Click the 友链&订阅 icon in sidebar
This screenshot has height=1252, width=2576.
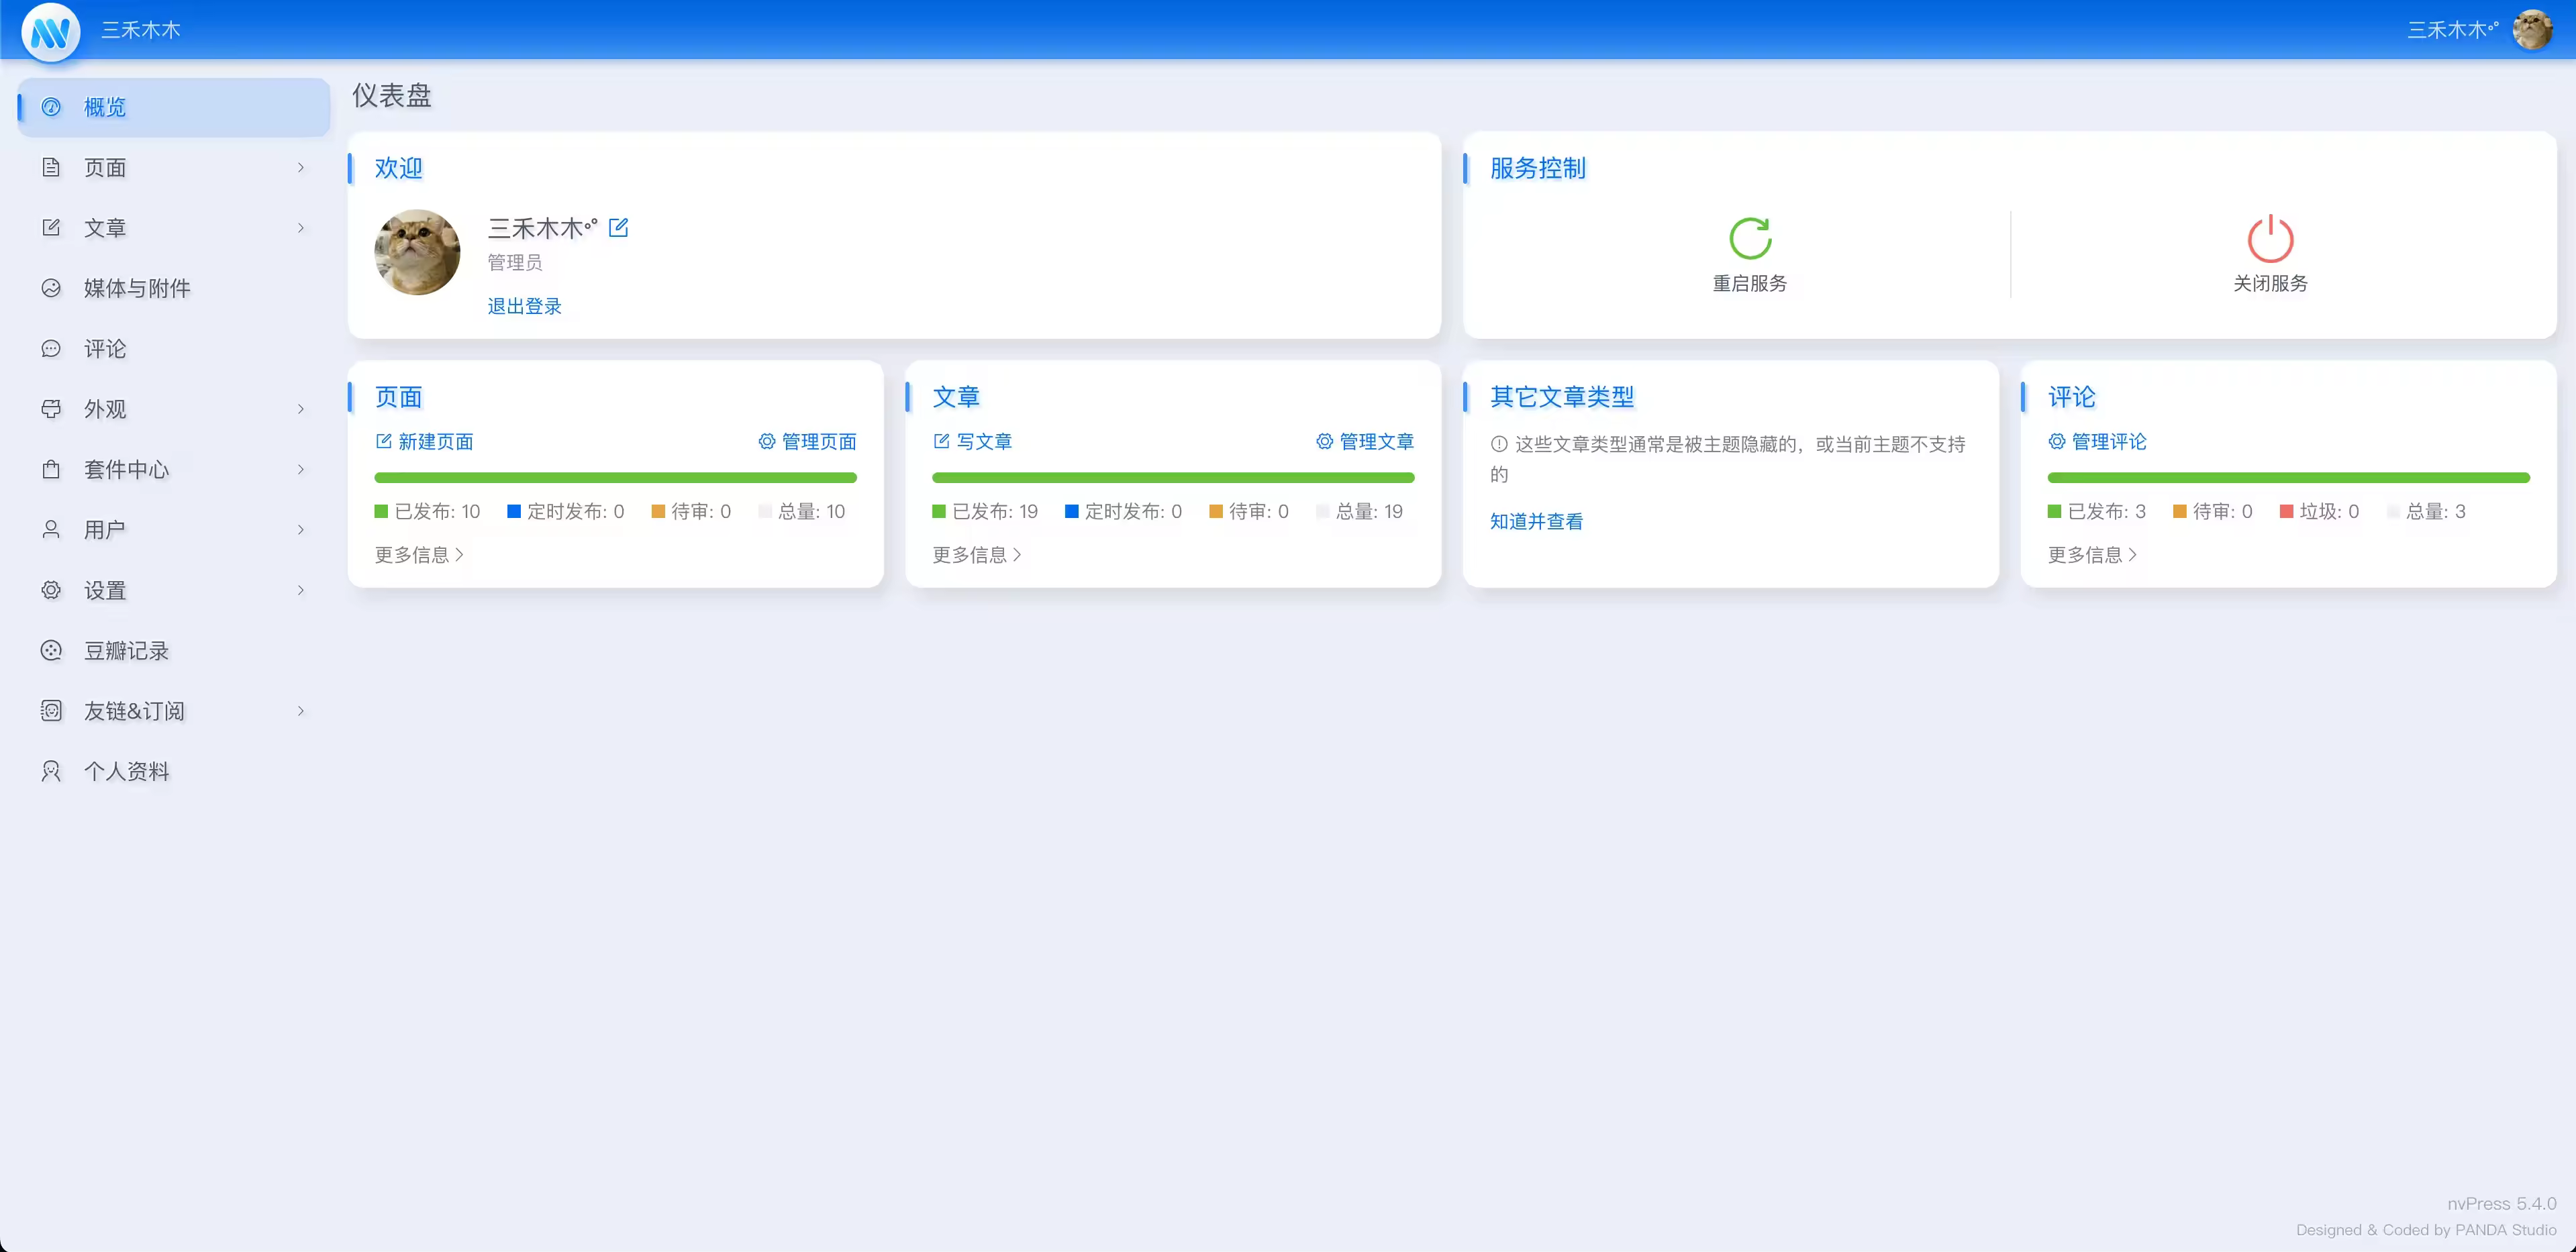click(51, 710)
